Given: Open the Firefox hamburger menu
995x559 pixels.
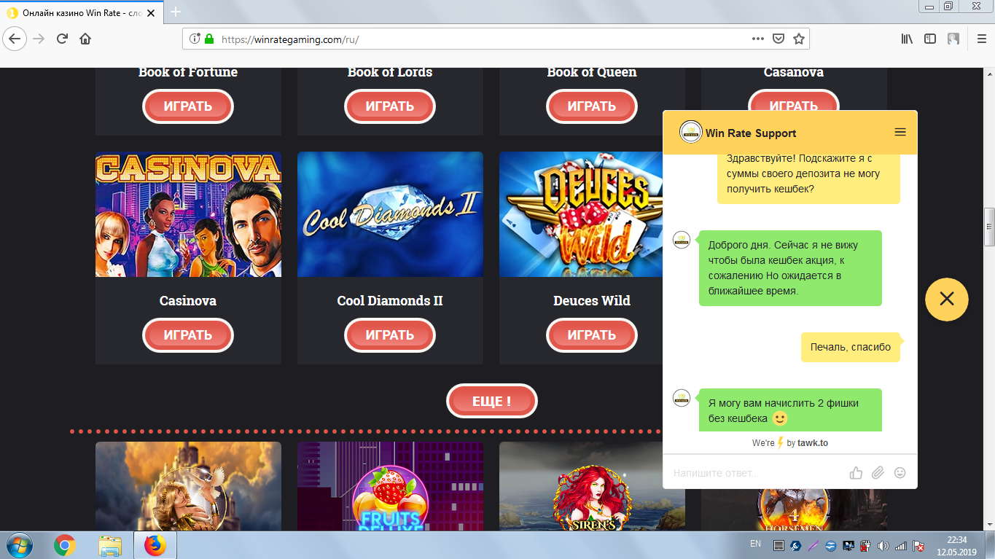Looking at the screenshot, I should (980, 39).
